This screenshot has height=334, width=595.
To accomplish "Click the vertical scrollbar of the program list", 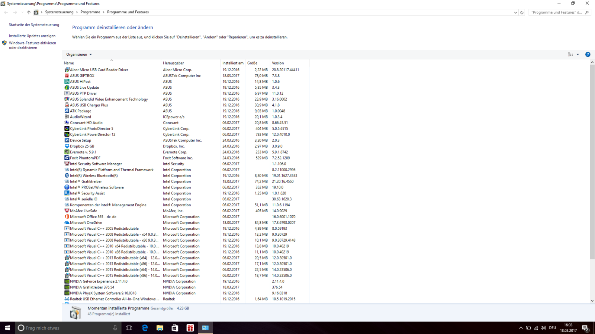I will point(592,160).
